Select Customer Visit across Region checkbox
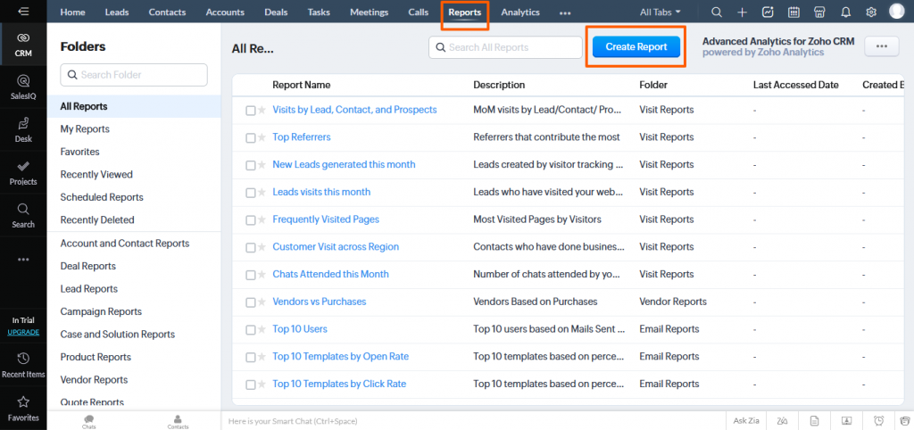 (251, 248)
